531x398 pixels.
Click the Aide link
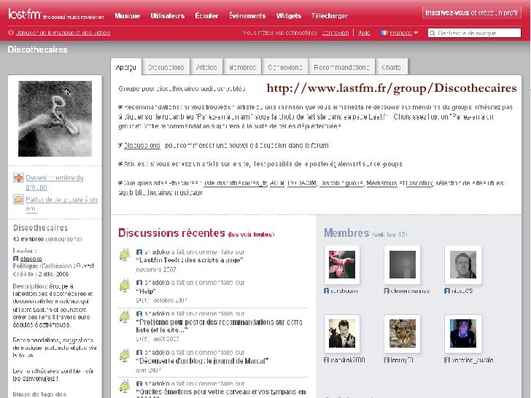tap(364, 33)
